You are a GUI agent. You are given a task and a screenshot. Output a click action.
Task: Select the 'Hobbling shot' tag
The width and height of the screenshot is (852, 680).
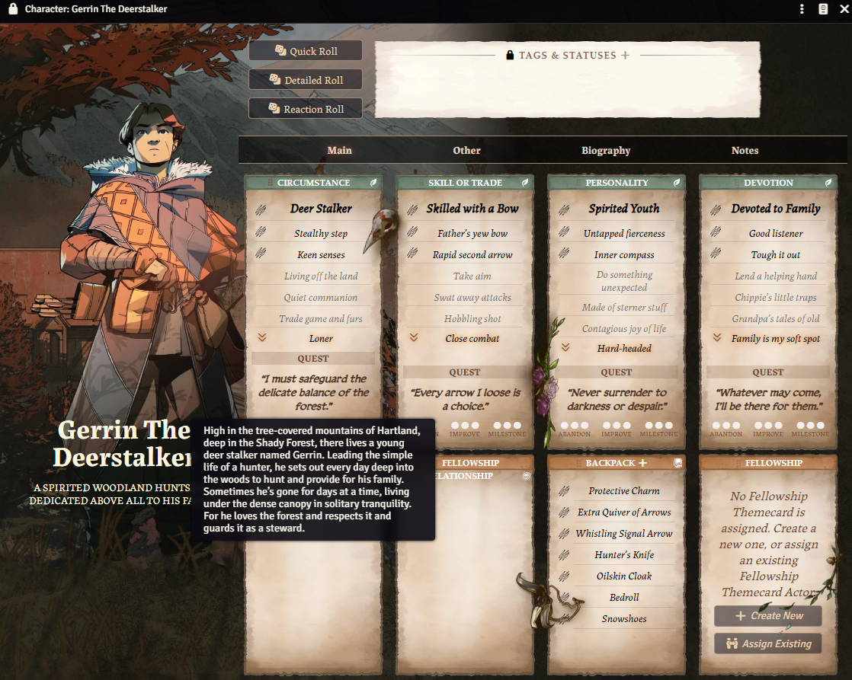click(472, 319)
